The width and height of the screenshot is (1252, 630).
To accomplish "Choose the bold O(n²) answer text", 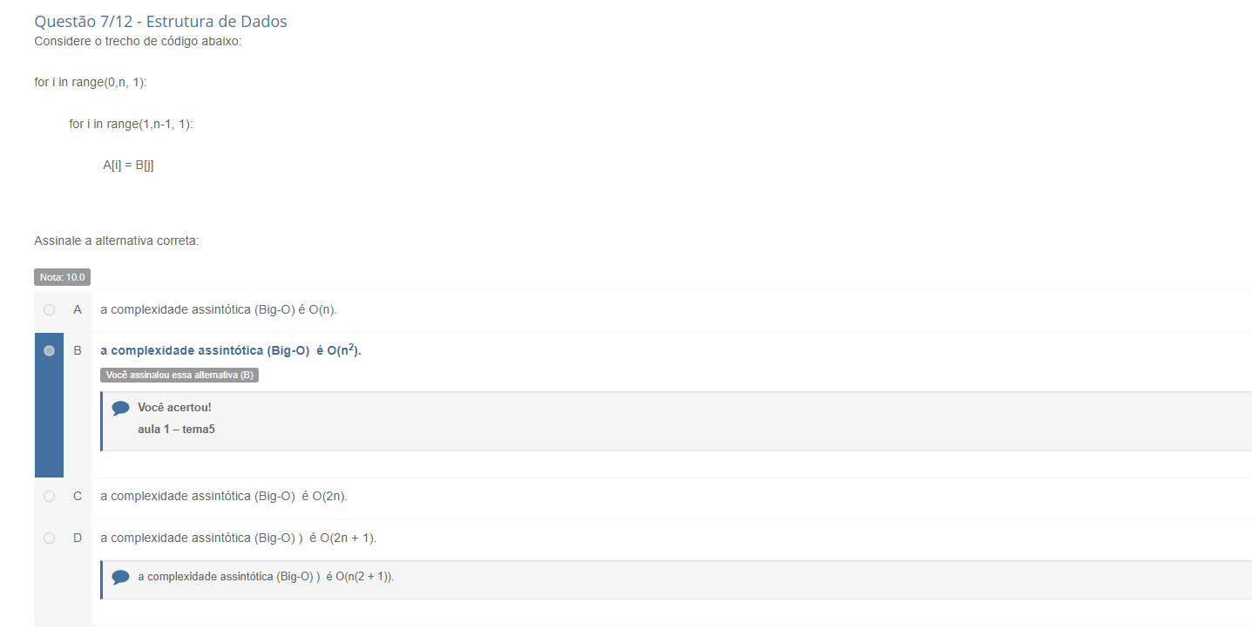I will pyautogui.click(x=231, y=350).
